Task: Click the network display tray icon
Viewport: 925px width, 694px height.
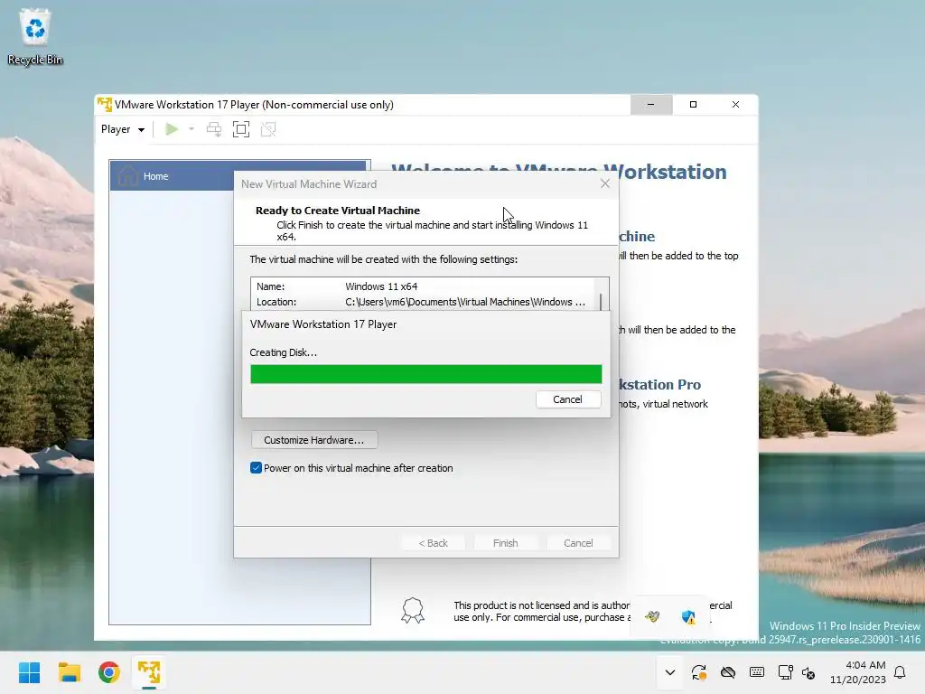Action: (785, 672)
